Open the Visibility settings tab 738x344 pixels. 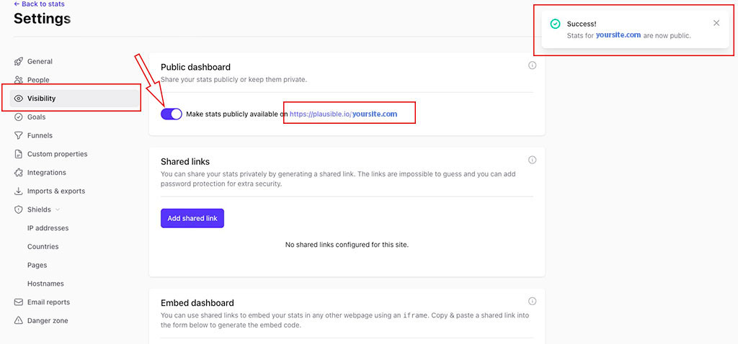[41, 99]
